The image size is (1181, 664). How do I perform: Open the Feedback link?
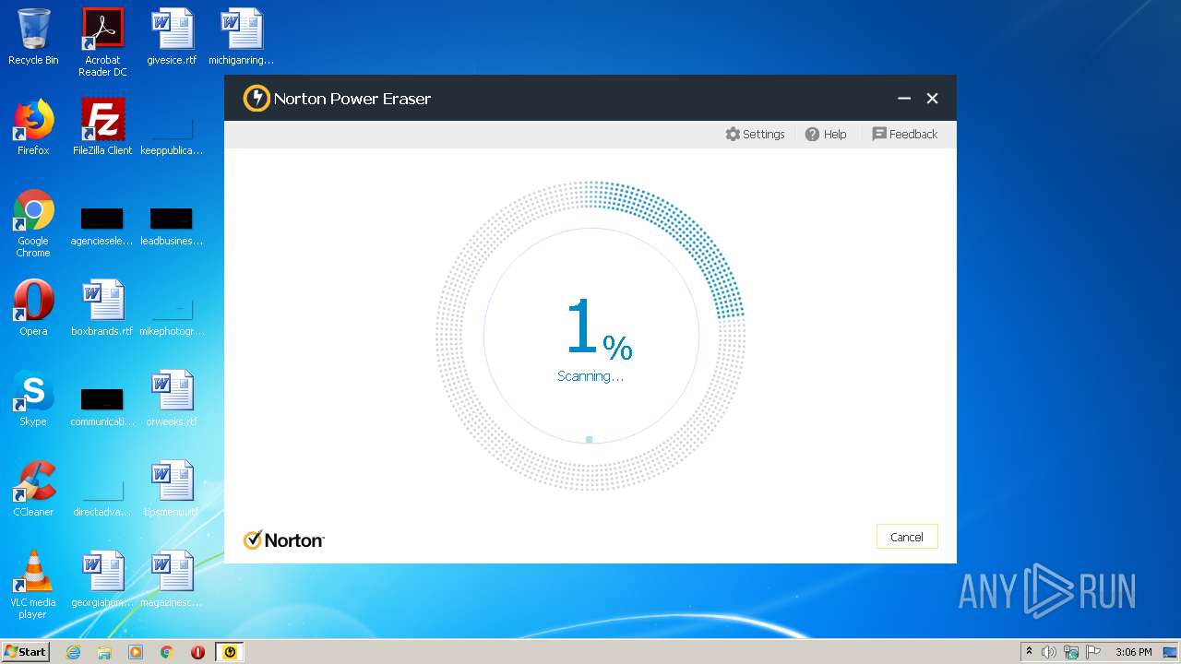click(x=904, y=134)
